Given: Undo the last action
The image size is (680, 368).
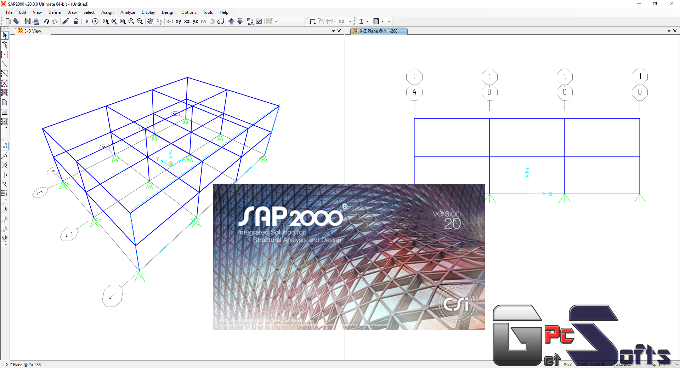Looking at the screenshot, I should [46, 21].
